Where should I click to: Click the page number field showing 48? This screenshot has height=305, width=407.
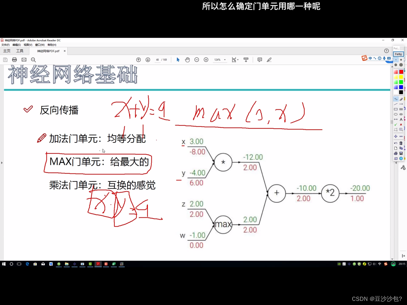157,60
